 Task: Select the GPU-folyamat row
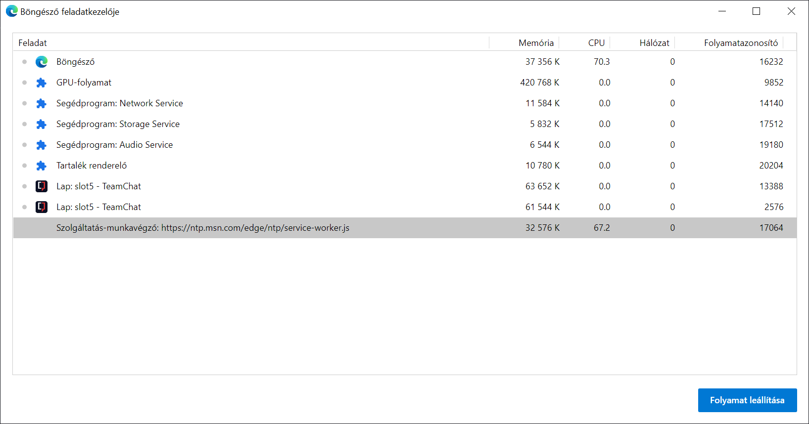pos(84,83)
